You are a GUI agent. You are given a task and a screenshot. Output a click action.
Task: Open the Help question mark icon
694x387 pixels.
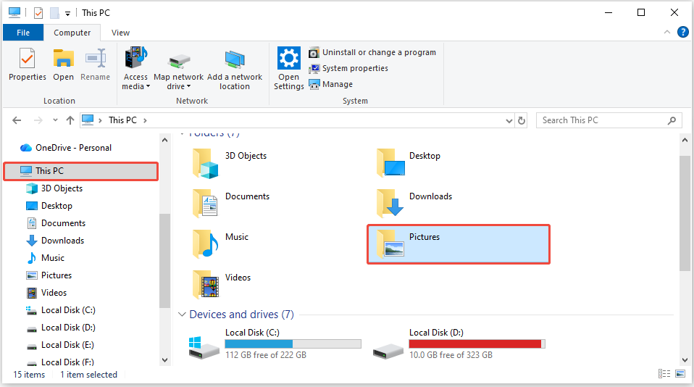683,32
